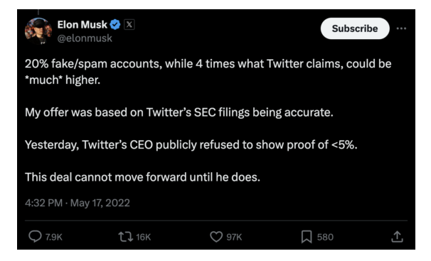The image size is (431, 261).
Task: Click the tweet text about fake/spam accounts
Action: [208, 72]
